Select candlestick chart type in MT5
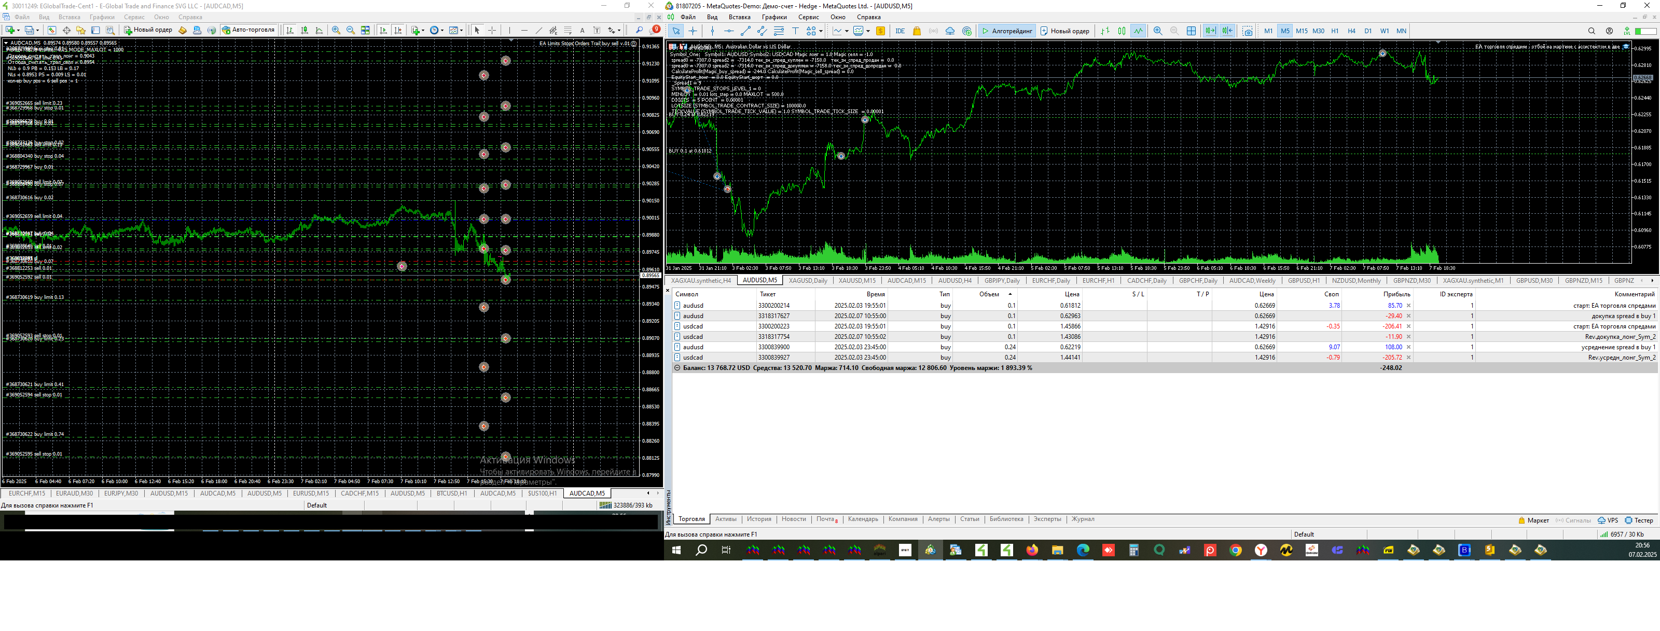Viewport: 1660px width, 631px height. click(1121, 31)
